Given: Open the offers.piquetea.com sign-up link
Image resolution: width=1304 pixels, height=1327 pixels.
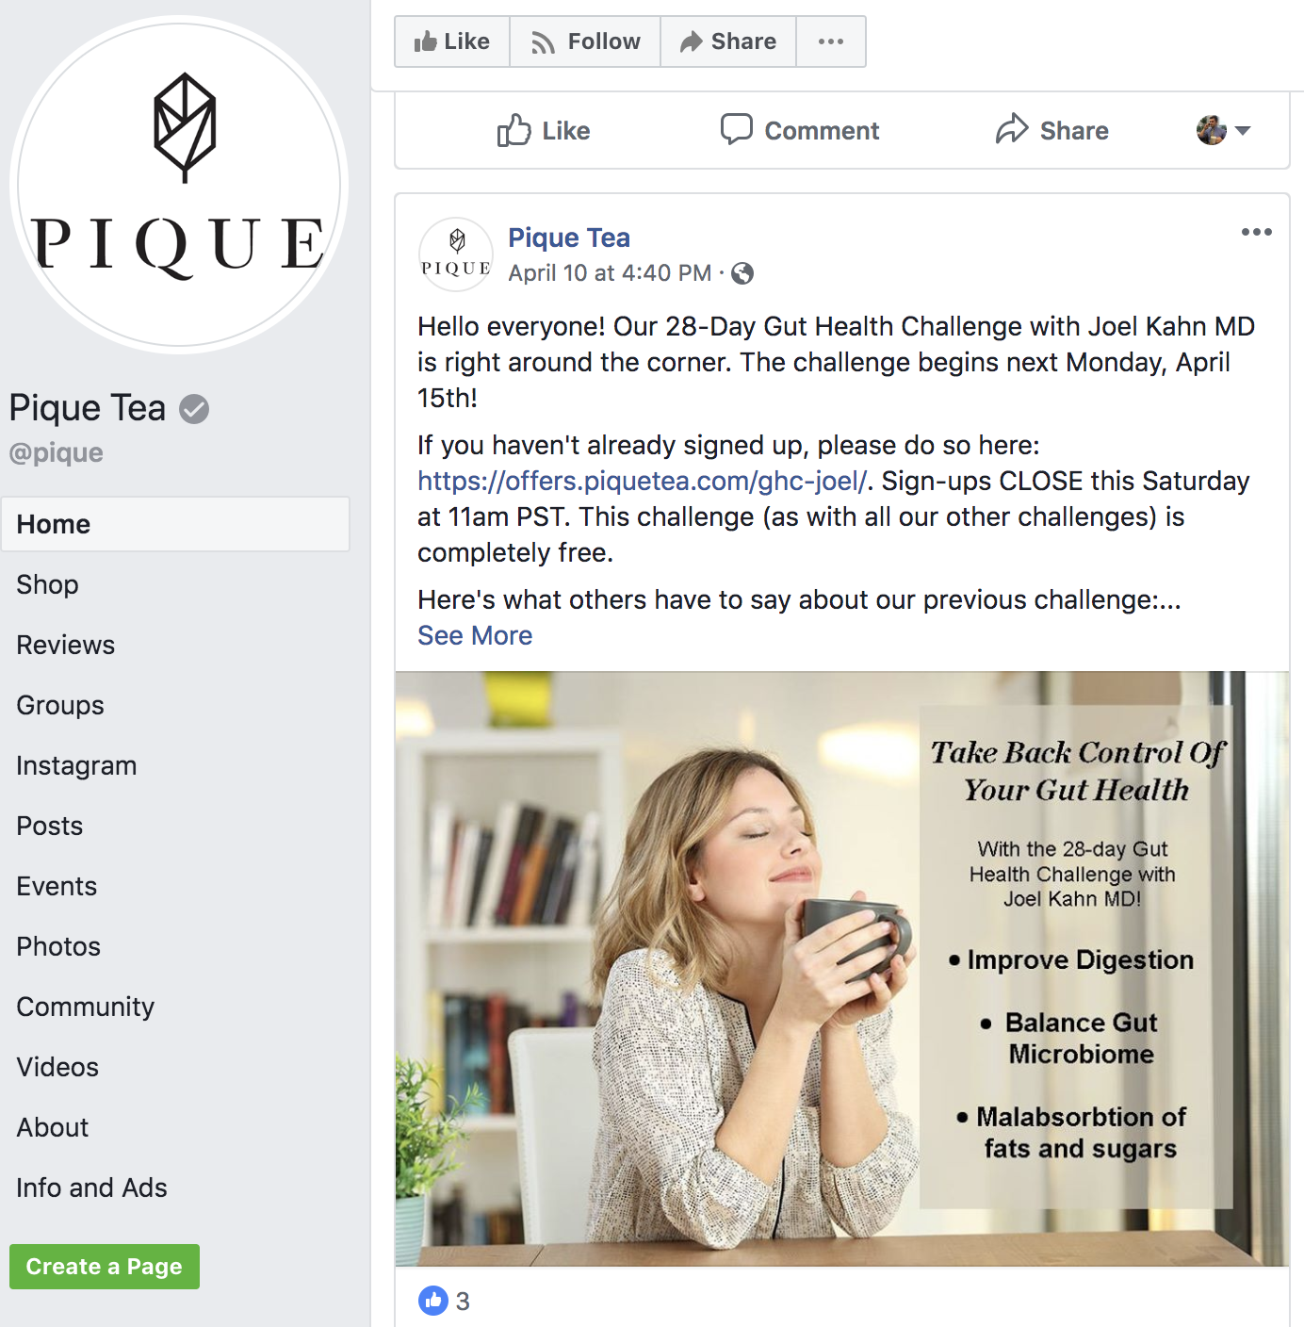Looking at the screenshot, I should pyautogui.click(x=642, y=482).
